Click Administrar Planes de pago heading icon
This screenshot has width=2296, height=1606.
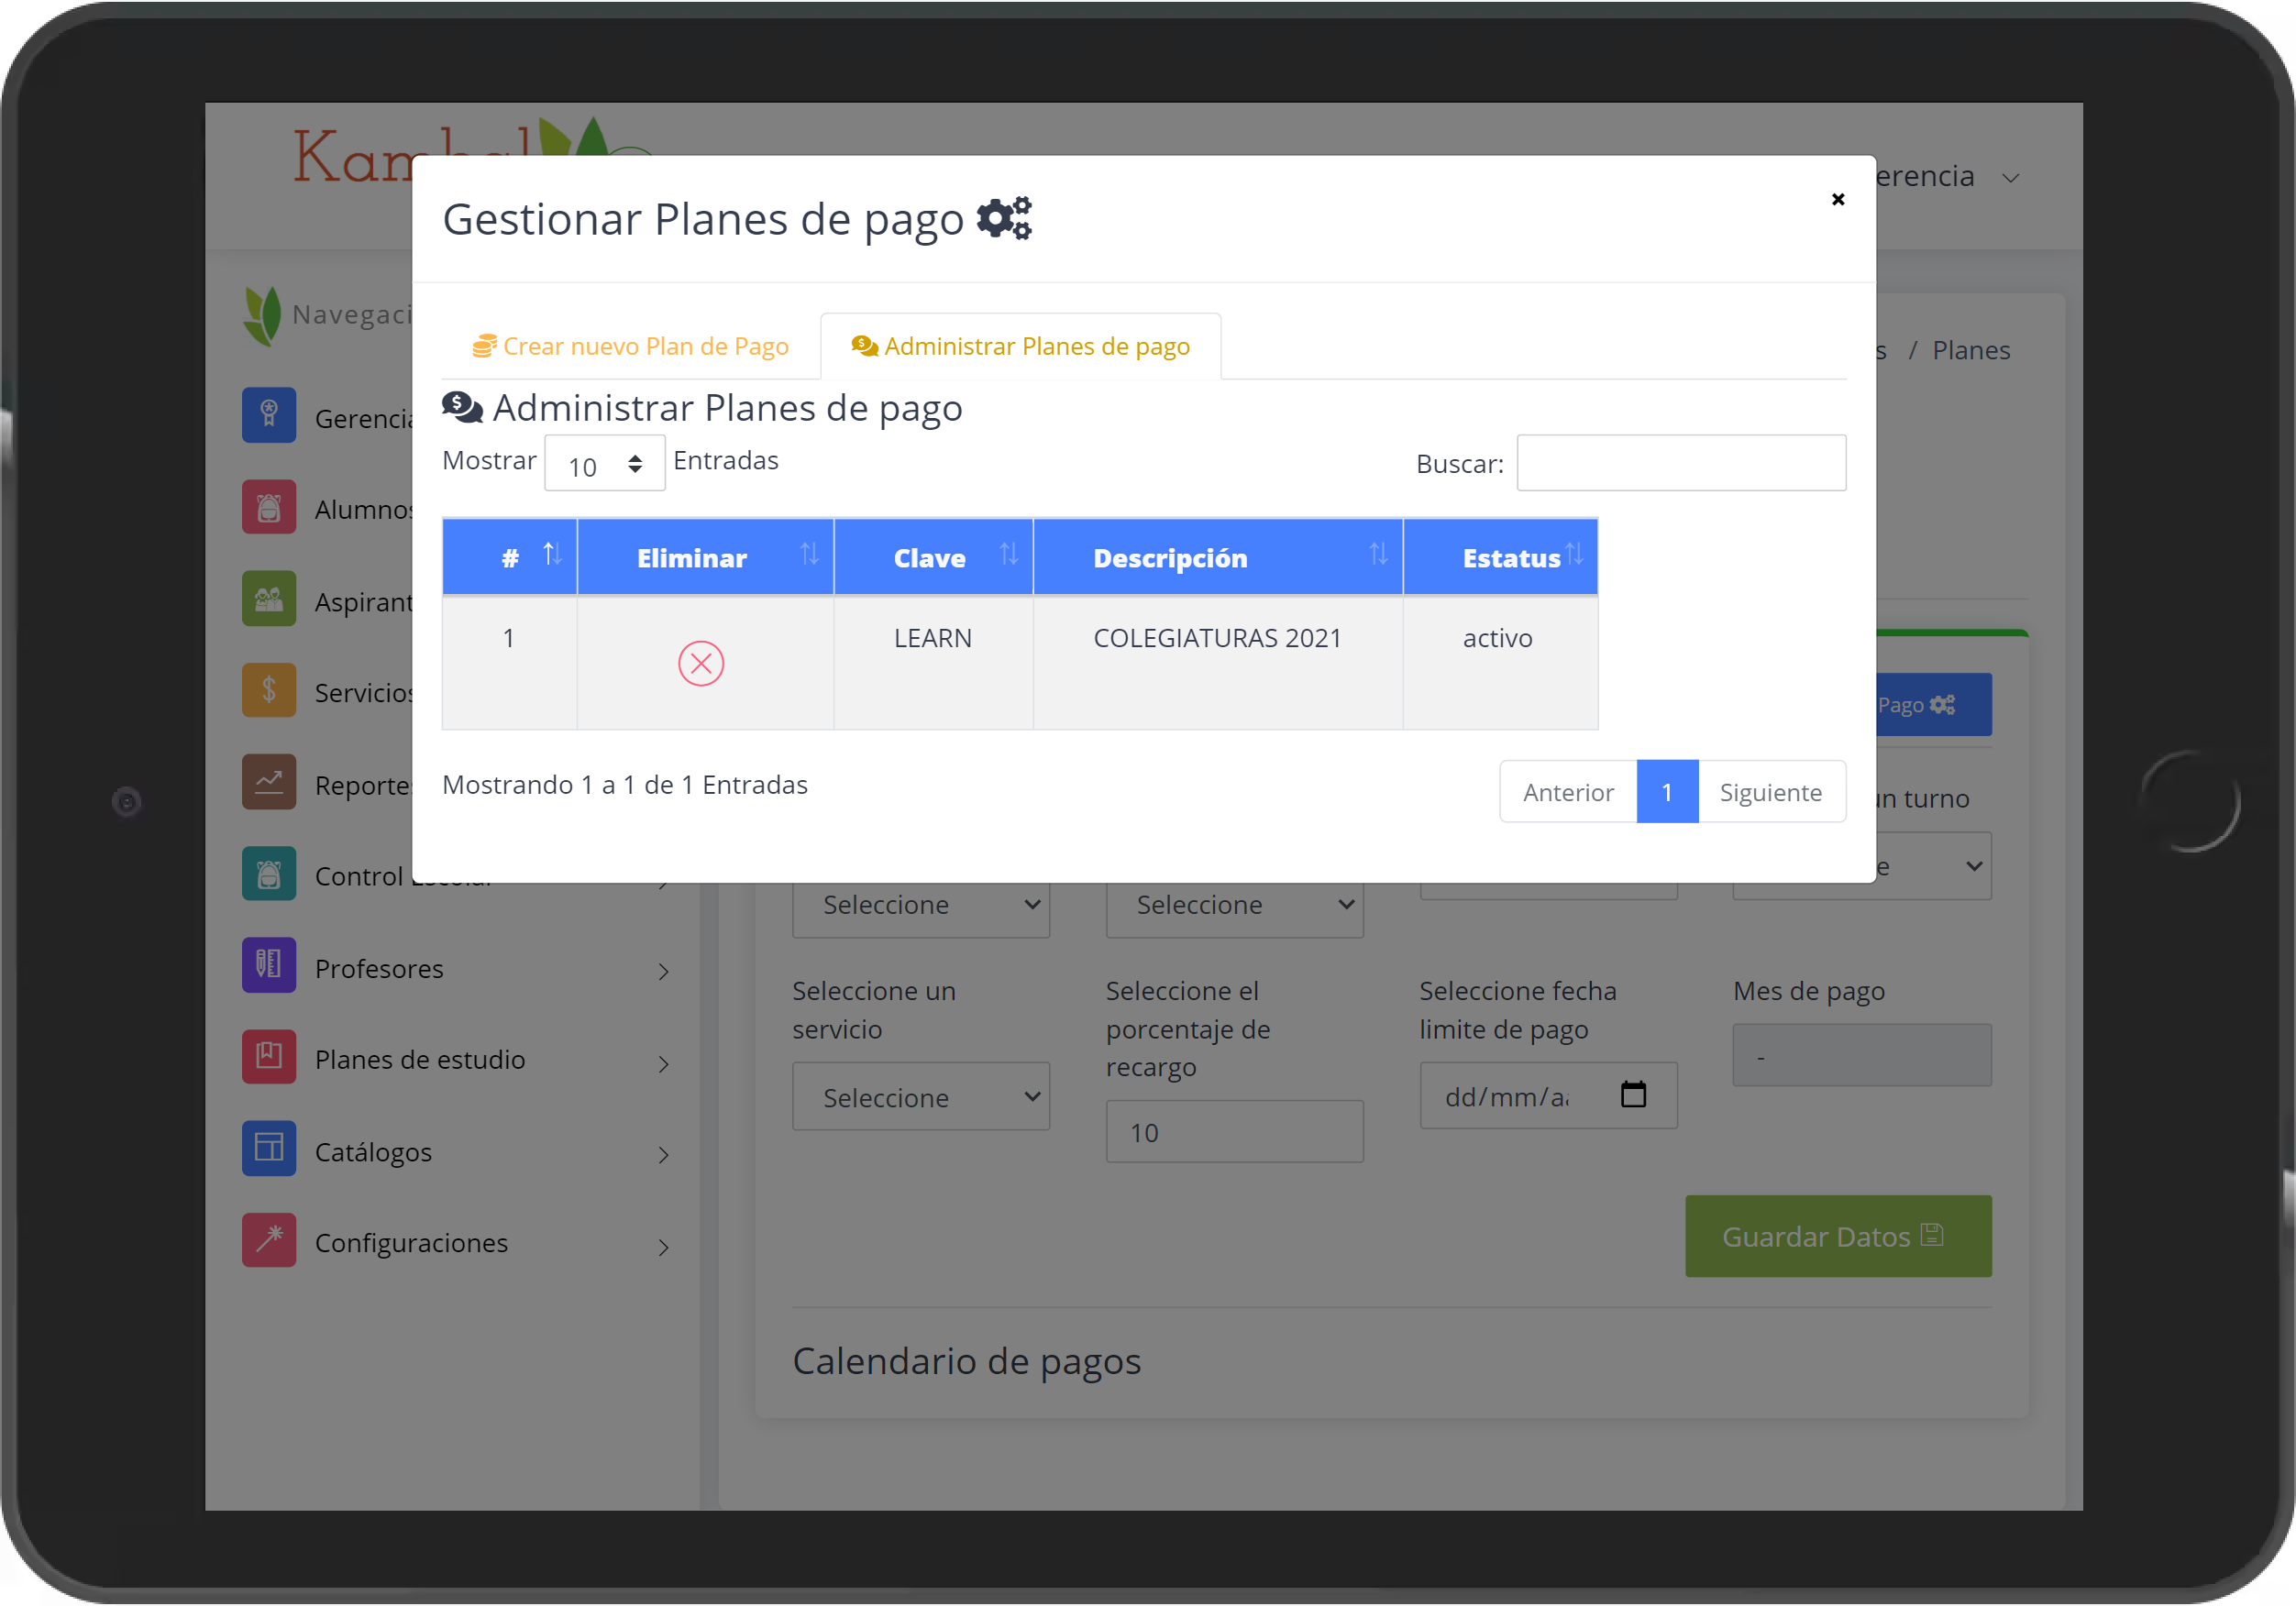pyautogui.click(x=462, y=407)
